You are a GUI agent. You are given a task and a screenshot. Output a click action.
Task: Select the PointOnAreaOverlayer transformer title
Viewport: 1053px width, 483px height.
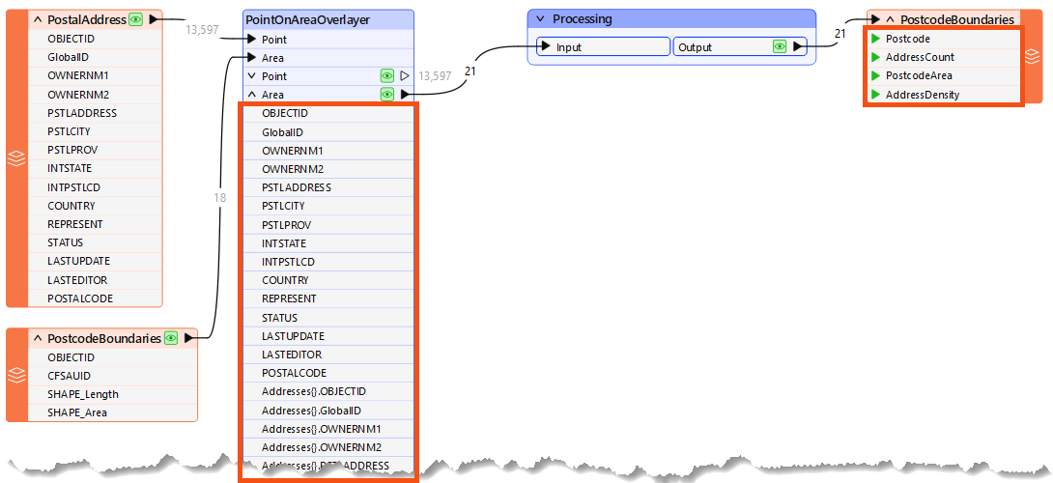point(307,19)
